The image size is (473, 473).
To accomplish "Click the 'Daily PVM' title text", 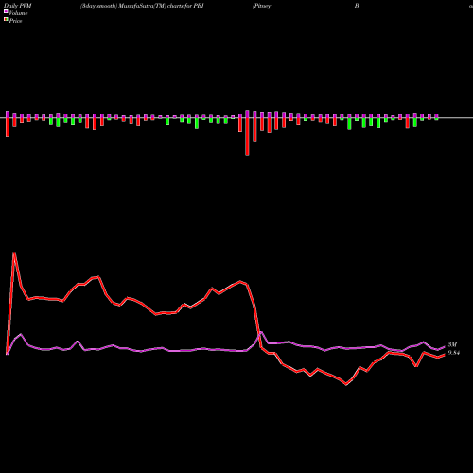I will (x=18, y=6).
